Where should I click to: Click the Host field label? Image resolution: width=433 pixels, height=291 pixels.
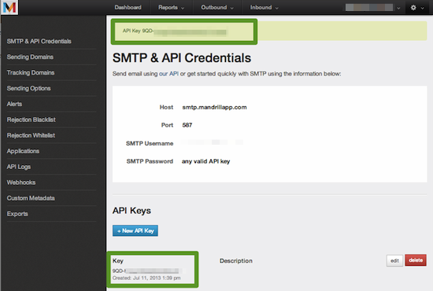[166, 107]
